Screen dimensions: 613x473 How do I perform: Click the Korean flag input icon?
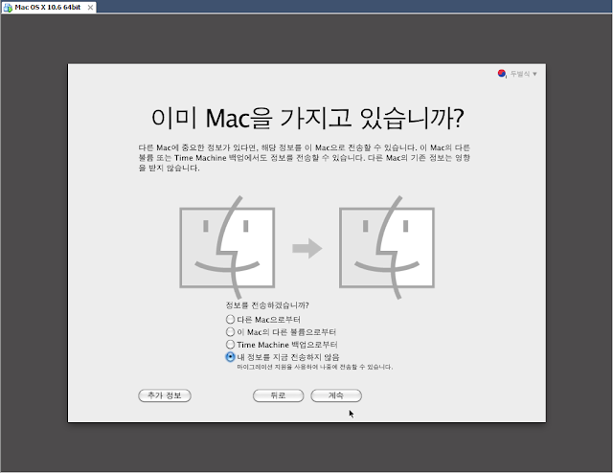point(502,74)
